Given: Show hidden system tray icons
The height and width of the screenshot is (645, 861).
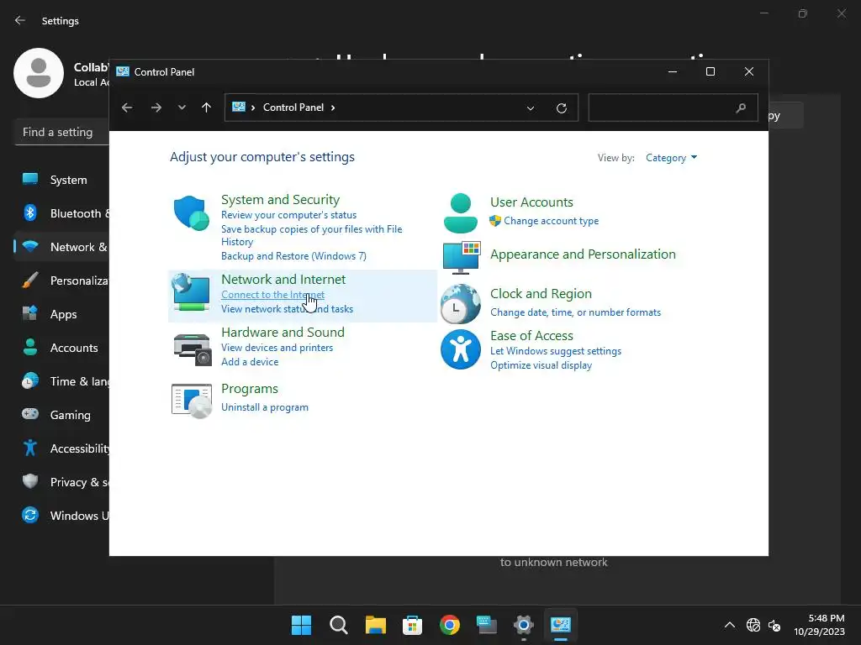Looking at the screenshot, I should tap(729, 625).
